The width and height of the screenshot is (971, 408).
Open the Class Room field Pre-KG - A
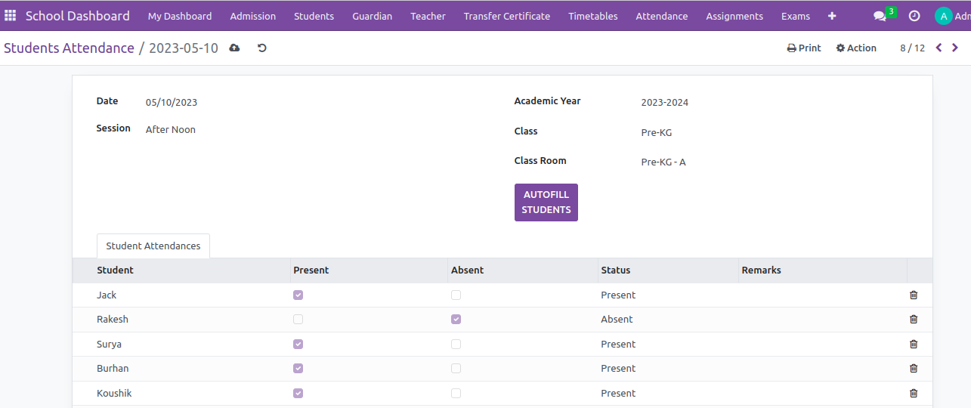[x=663, y=162]
